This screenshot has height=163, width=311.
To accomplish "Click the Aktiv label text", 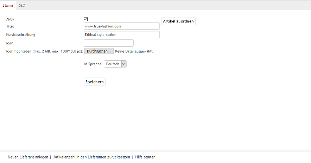I will click(10, 19).
